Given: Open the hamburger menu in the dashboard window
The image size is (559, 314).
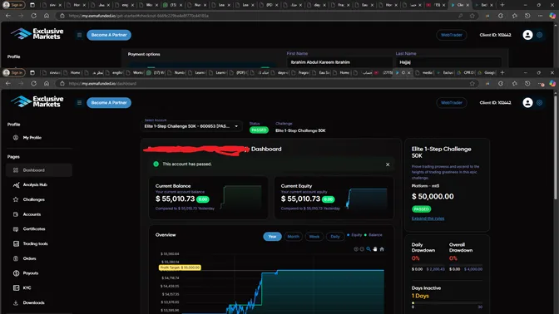Looking at the screenshot, I should (x=80, y=102).
